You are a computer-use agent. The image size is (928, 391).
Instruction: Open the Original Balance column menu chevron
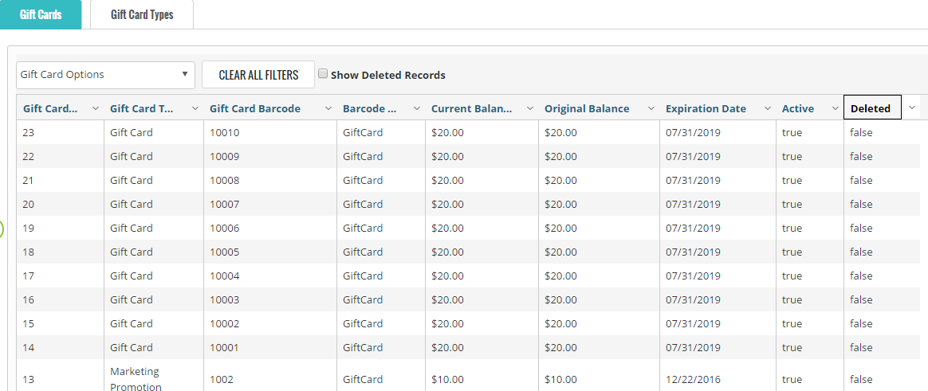pos(651,108)
